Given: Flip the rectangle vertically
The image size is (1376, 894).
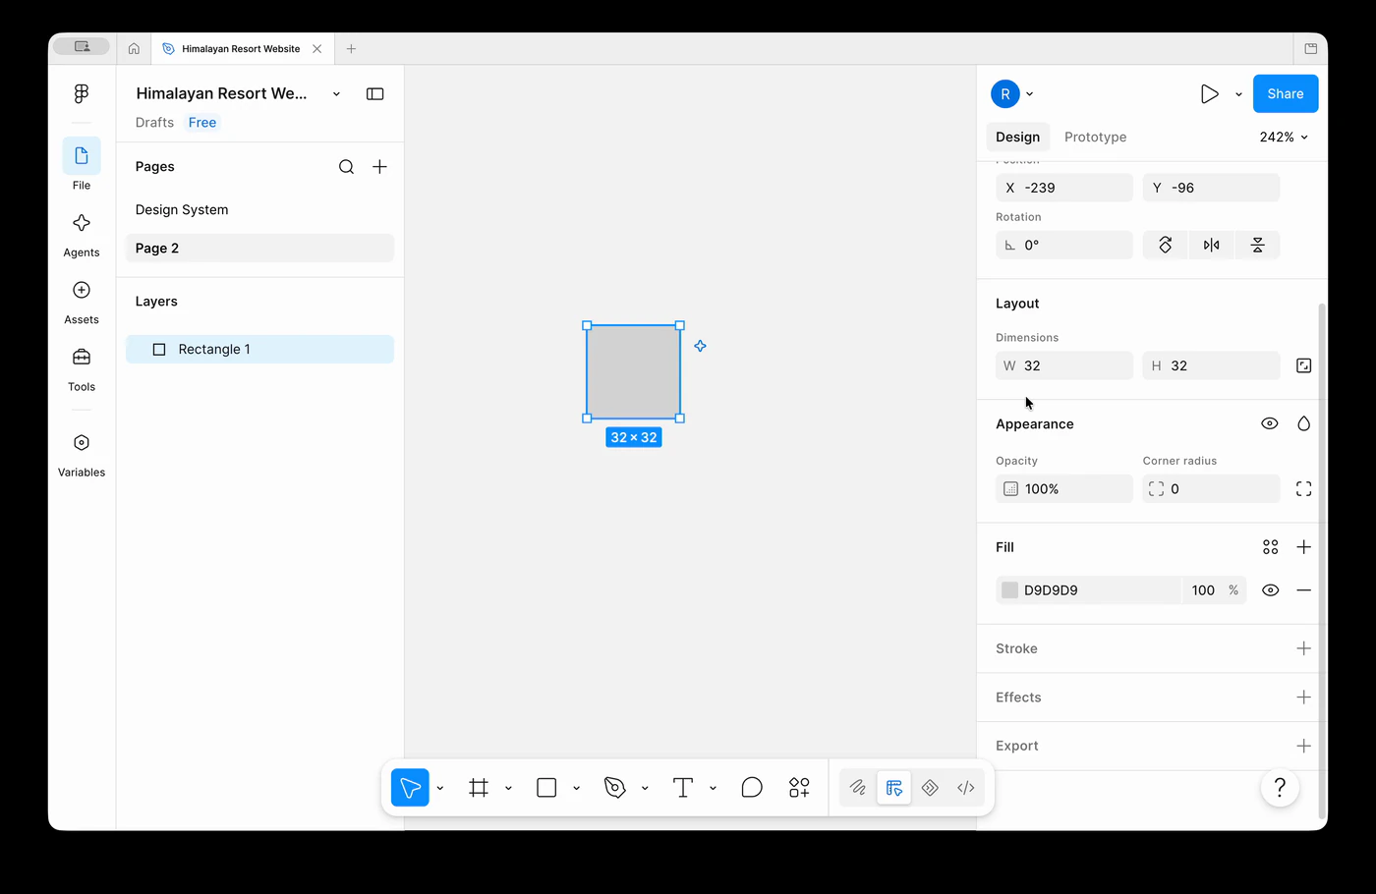Looking at the screenshot, I should tap(1257, 245).
